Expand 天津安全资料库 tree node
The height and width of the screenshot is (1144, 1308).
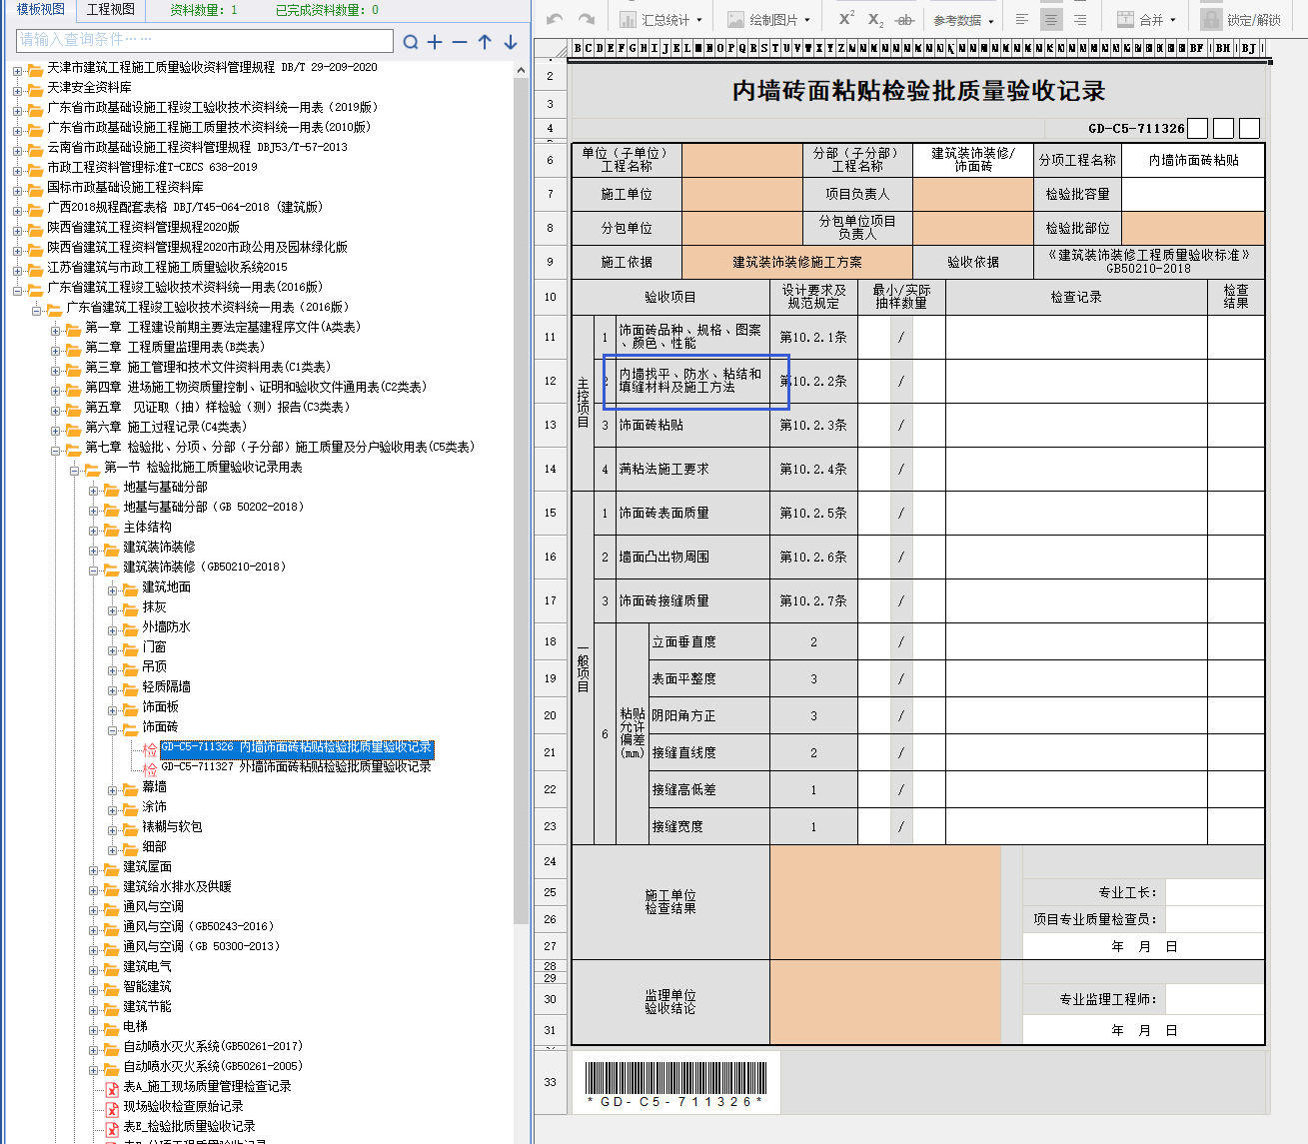pyautogui.click(x=17, y=89)
